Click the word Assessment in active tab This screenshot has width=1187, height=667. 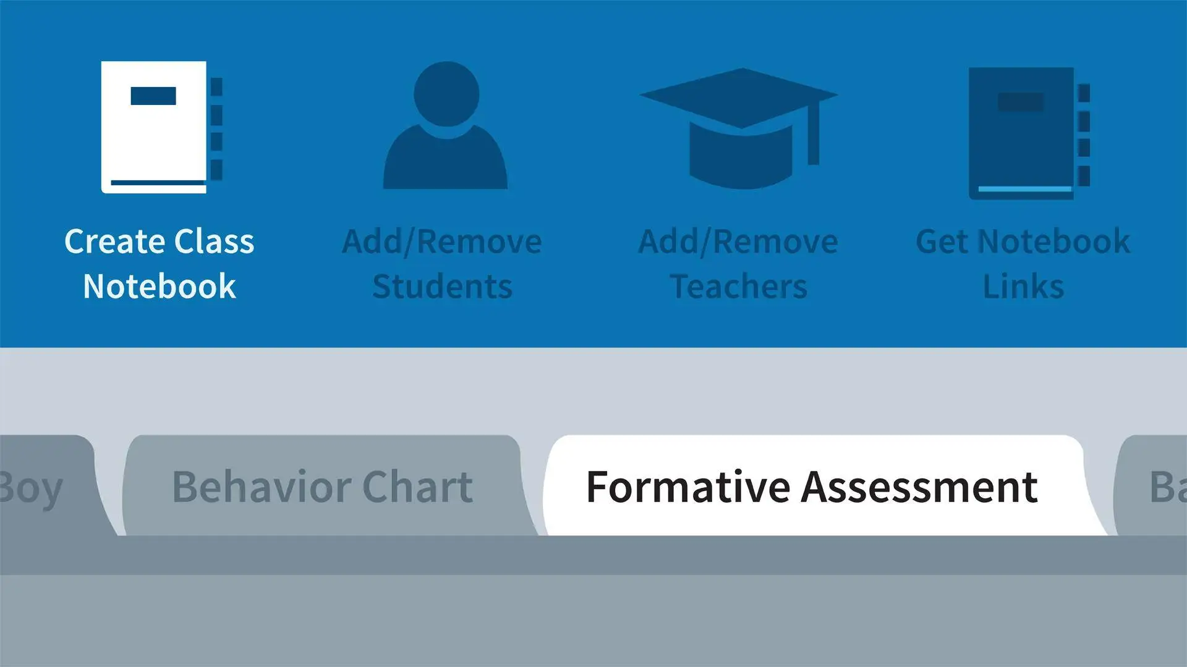coord(919,487)
